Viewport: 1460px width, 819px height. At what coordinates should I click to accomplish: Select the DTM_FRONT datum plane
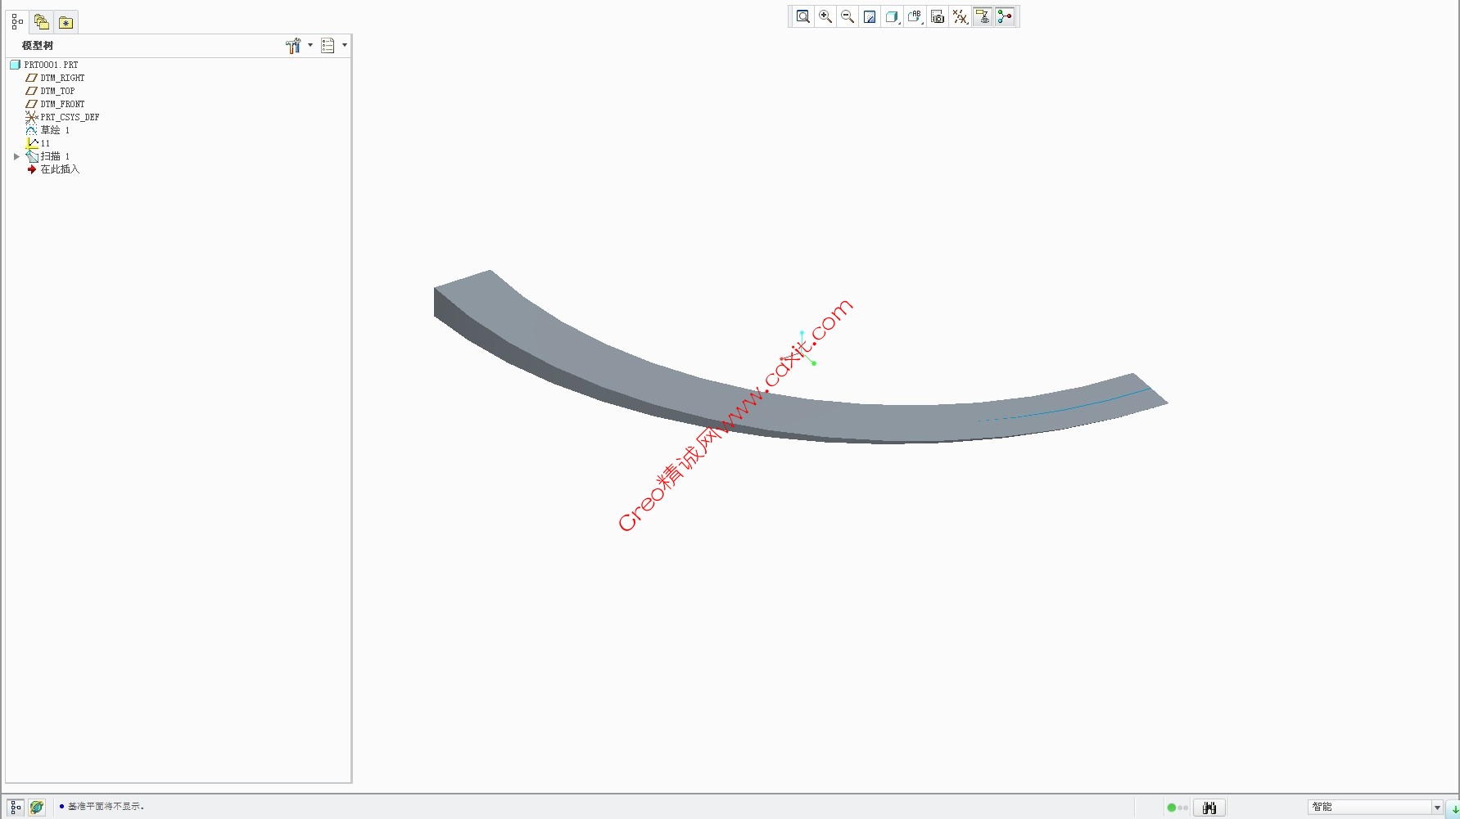click(55, 104)
